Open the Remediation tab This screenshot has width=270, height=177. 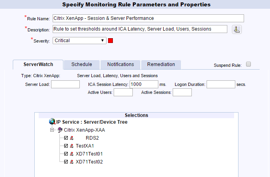pos(161,64)
